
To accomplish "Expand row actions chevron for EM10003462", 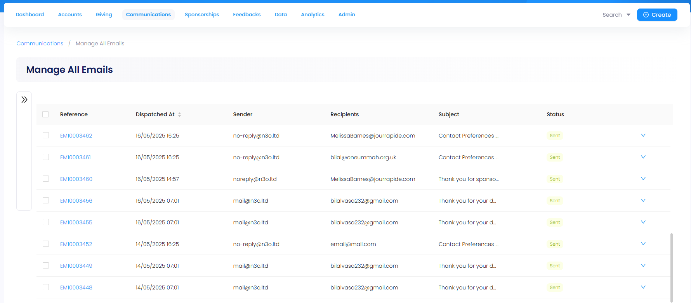I will coord(643,135).
